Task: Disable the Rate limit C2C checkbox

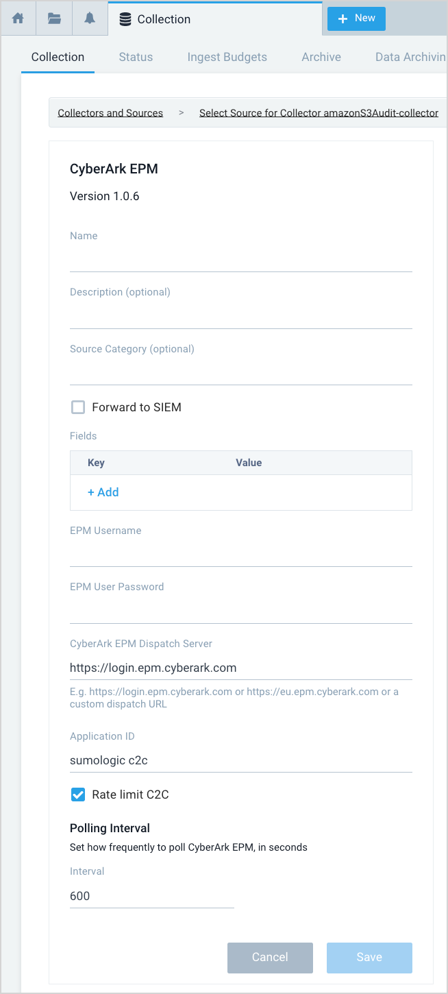Action: pos(77,794)
